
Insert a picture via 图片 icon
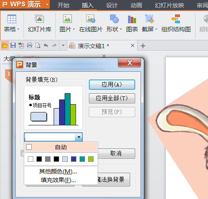point(67,19)
